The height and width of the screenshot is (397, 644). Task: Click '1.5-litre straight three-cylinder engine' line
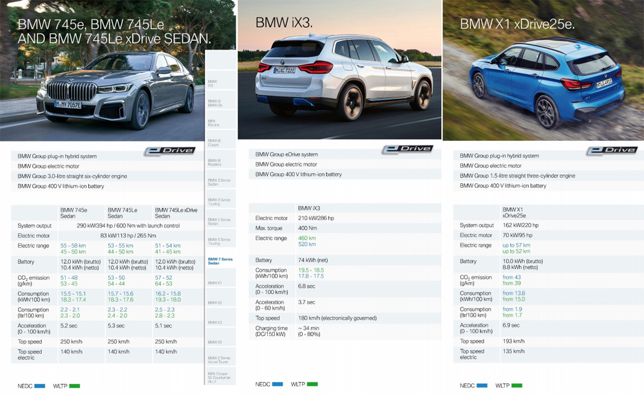[518, 176]
